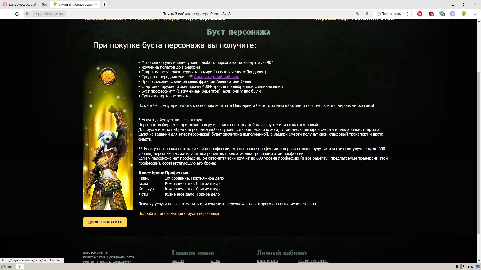Click the scrollbar down arrow

coord(479,261)
